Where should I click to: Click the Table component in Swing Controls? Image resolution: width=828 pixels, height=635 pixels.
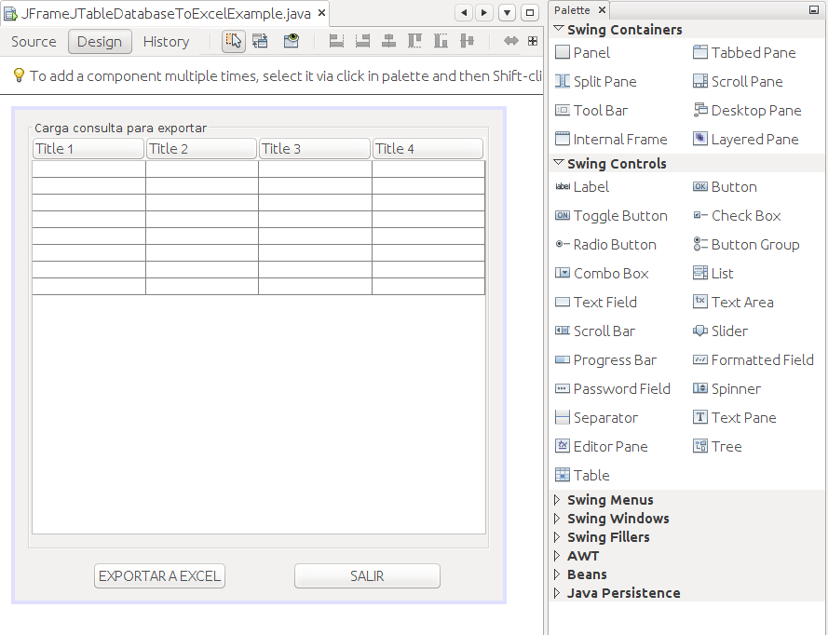coord(589,475)
